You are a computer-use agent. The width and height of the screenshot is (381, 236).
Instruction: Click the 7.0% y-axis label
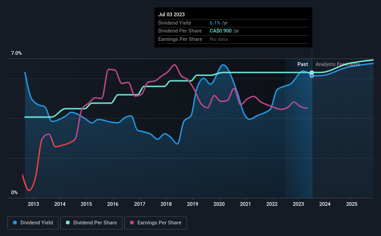pos(16,53)
